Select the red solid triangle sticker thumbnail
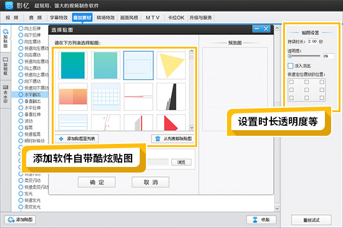 click(171, 123)
